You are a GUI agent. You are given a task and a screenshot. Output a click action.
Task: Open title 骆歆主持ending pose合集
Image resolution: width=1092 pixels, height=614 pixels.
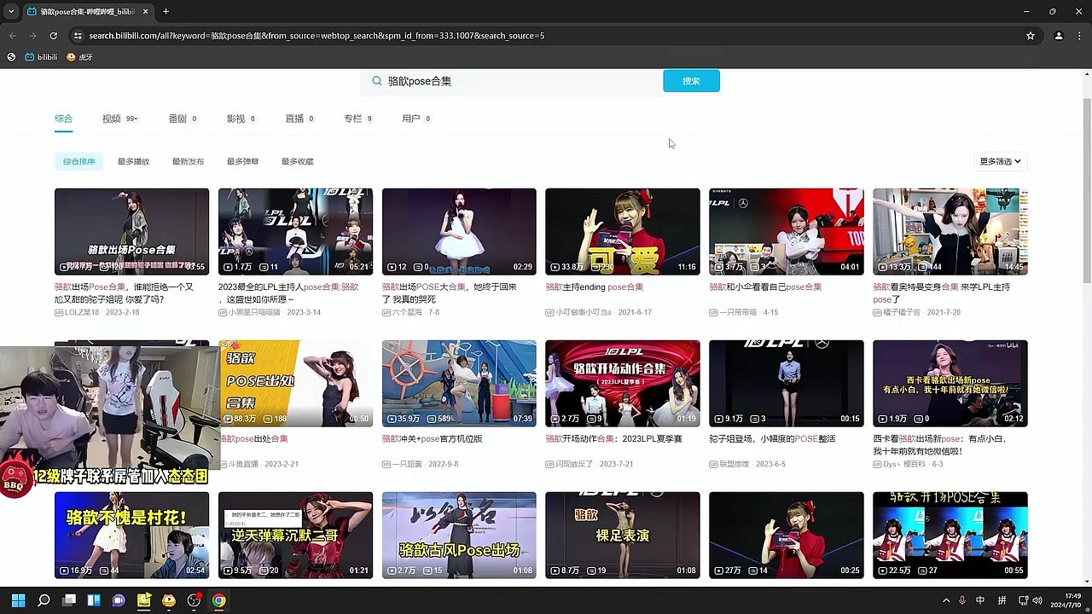point(595,287)
